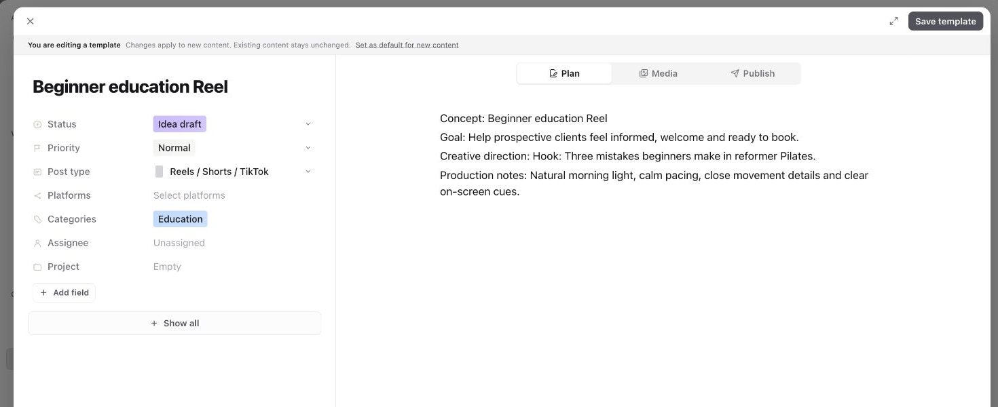This screenshot has width=998, height=407.
Task: Click the Assignee person icon
Action: point(37,243)
